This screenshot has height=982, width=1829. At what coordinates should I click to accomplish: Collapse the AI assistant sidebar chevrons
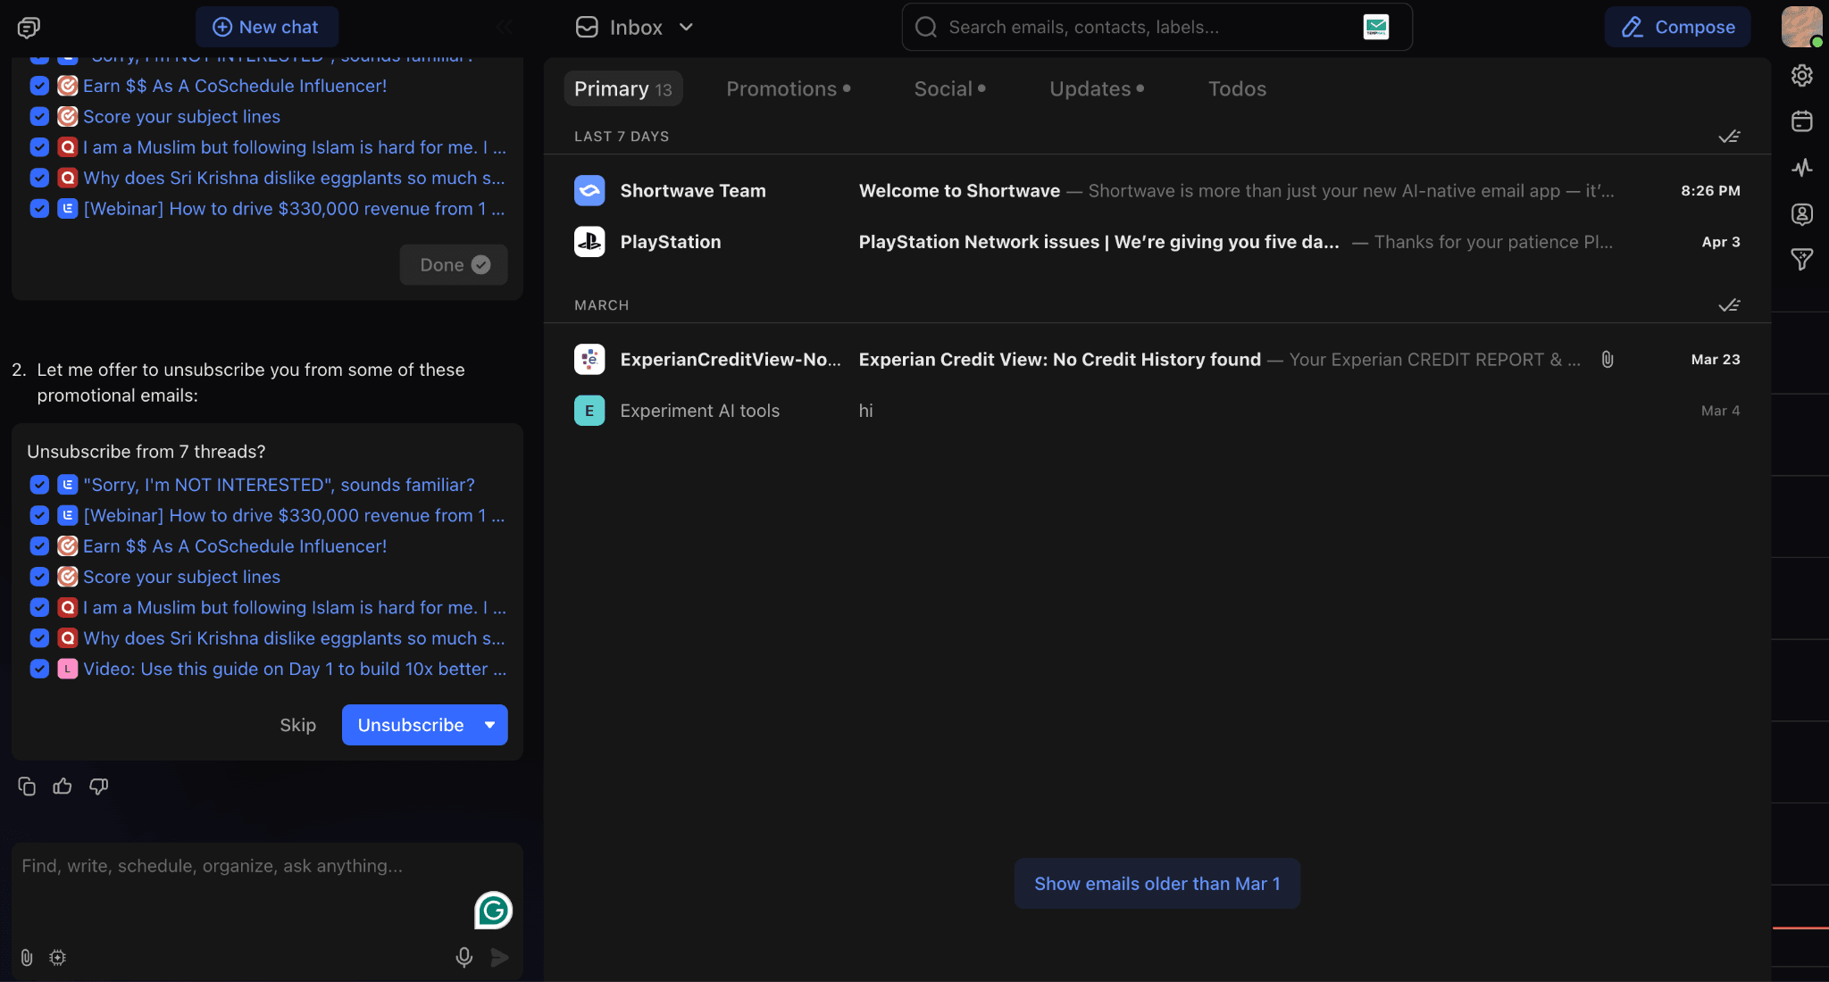point(505,27)
